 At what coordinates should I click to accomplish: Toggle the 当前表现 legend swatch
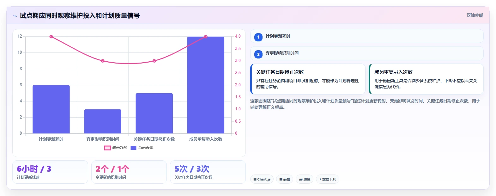click(x=133, y=148)
